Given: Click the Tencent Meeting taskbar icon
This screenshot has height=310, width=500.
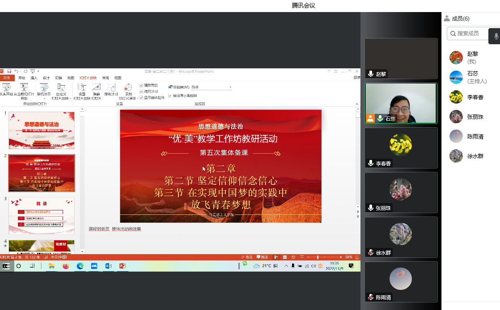Looking at the screenshot, I should [x=94, y=266].
